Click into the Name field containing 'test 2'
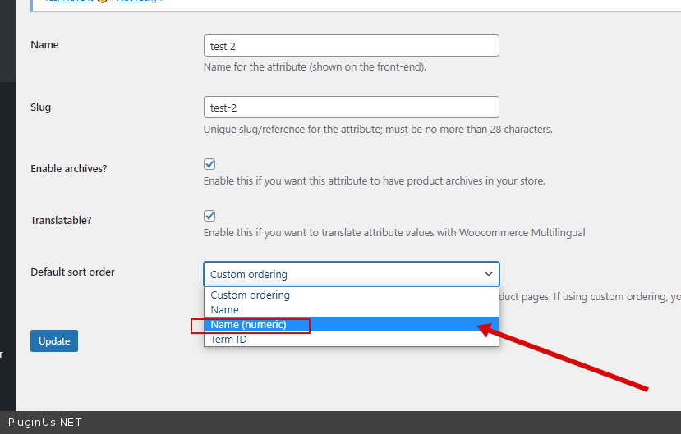 click(x=351, y=46)
